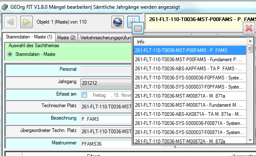Click the Personal input field
The image size is (256, 156).
106,70
